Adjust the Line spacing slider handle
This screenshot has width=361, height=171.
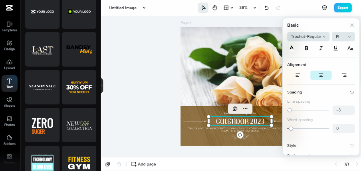pyautogui.click(x=290, y=110)
